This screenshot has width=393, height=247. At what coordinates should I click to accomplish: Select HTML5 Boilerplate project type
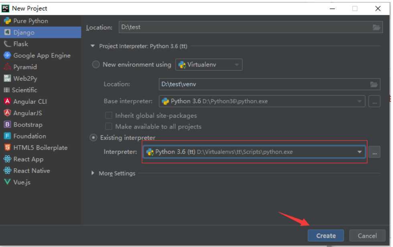point(41,147)
